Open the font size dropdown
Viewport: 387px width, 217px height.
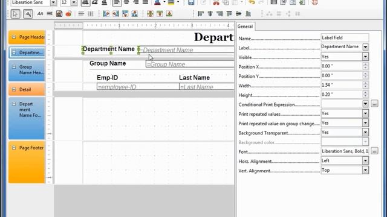[74, 2]
